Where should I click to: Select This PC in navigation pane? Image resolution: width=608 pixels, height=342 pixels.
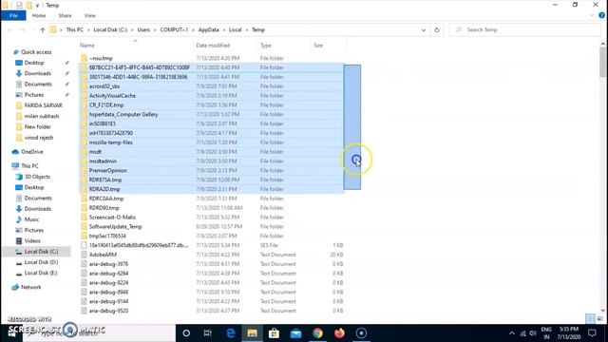click(x=29, y=166)
